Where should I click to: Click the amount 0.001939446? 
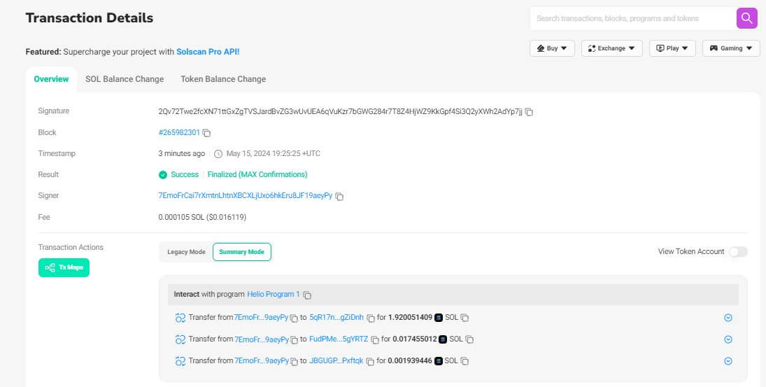[x=410, y=360]
